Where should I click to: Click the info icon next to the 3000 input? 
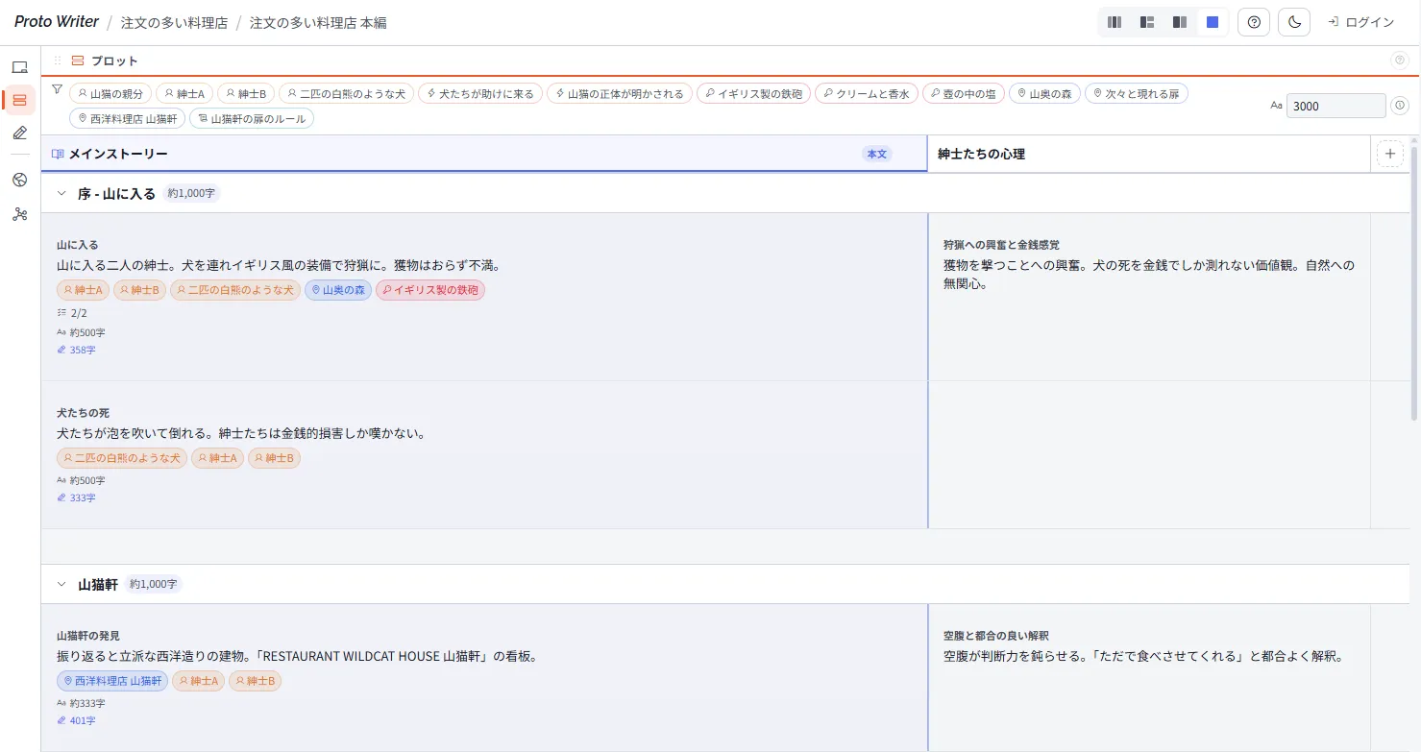pos(1402,107)
